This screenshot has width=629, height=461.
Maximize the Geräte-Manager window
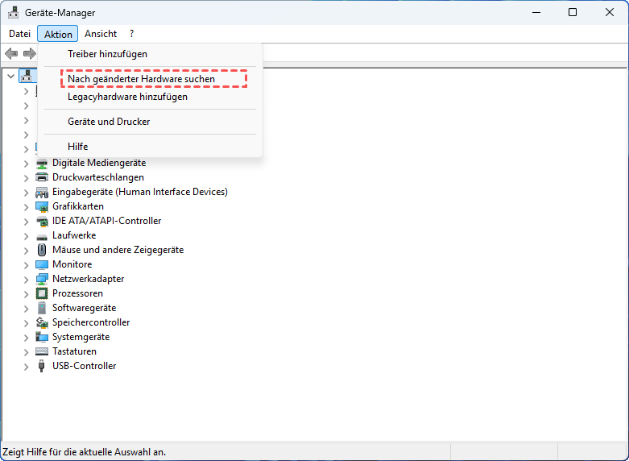pos(573,12)
